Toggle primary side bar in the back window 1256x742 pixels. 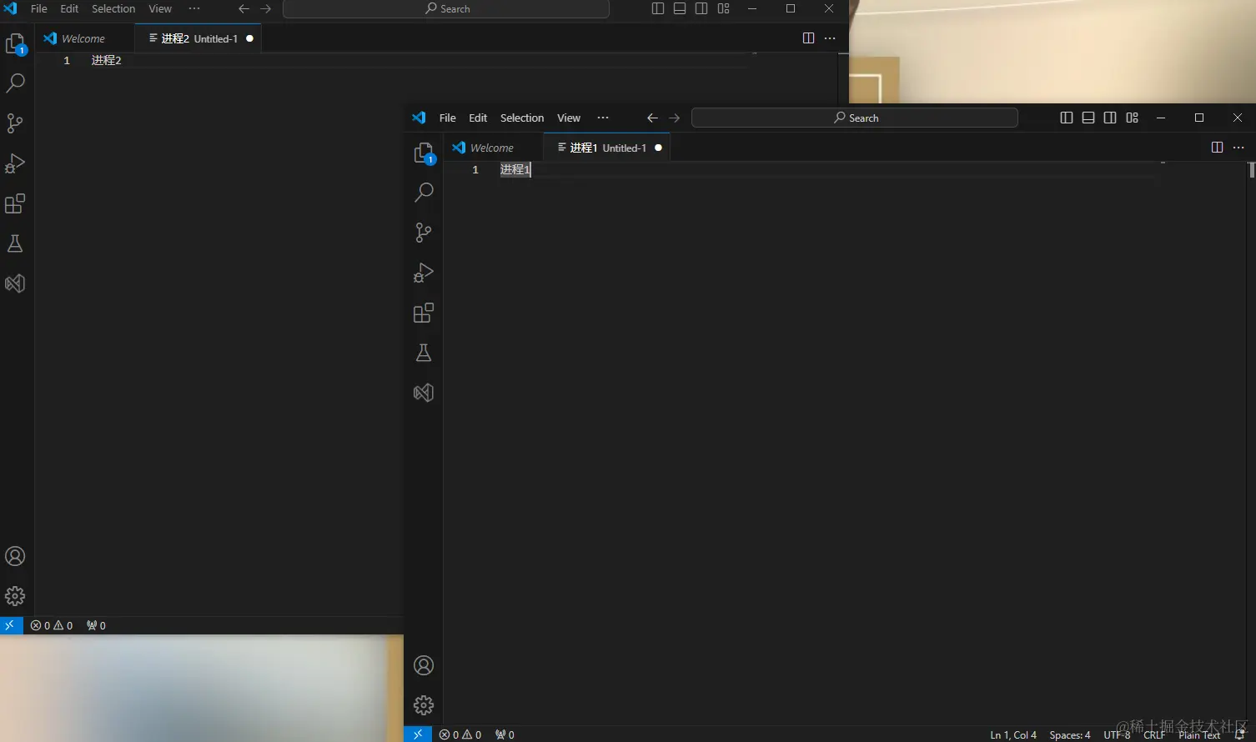657,8
